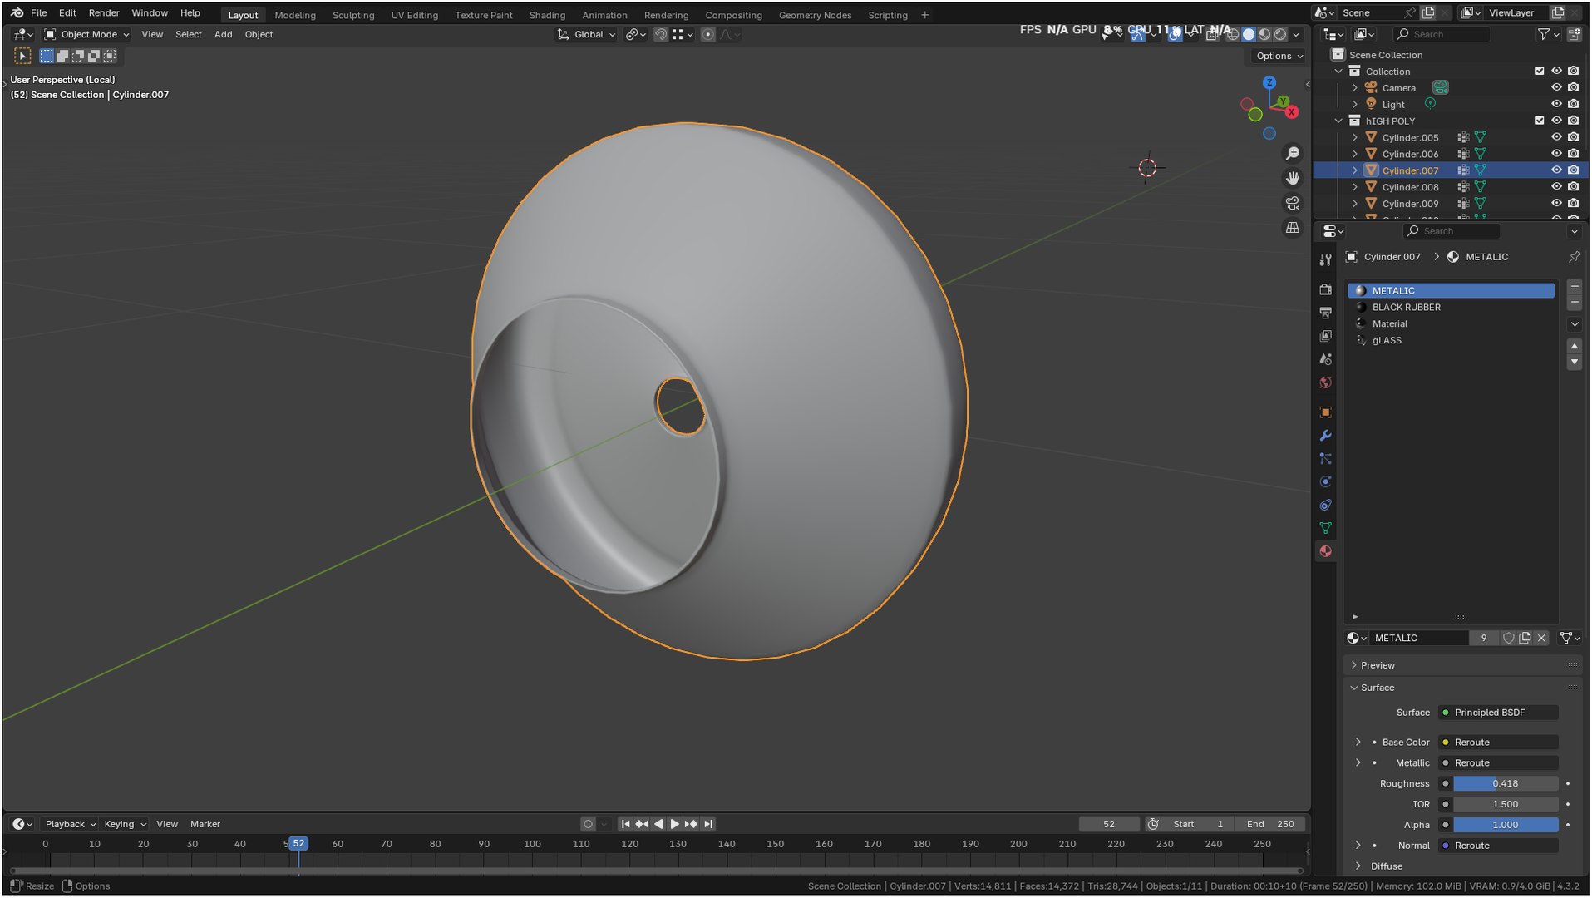
Task: Uncheck the hIGH POLY exclude checkbox
Action: pyautogui.click(x=1540, y=121)
